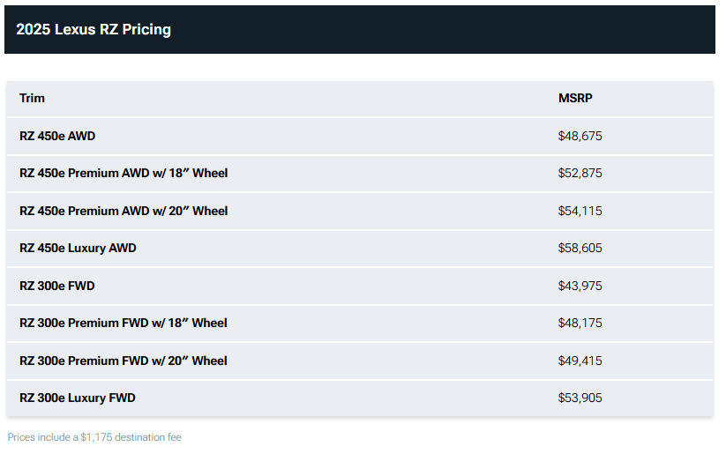The width and height of the screenshot is (726, 454).
Task: Click the $53,905 price
Action: tap(580, 398)
